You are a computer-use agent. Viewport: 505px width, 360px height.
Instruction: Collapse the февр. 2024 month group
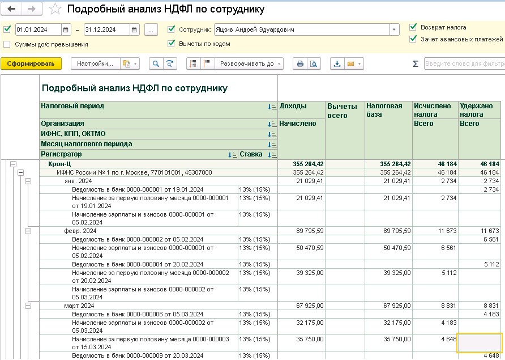pos(28,231)
